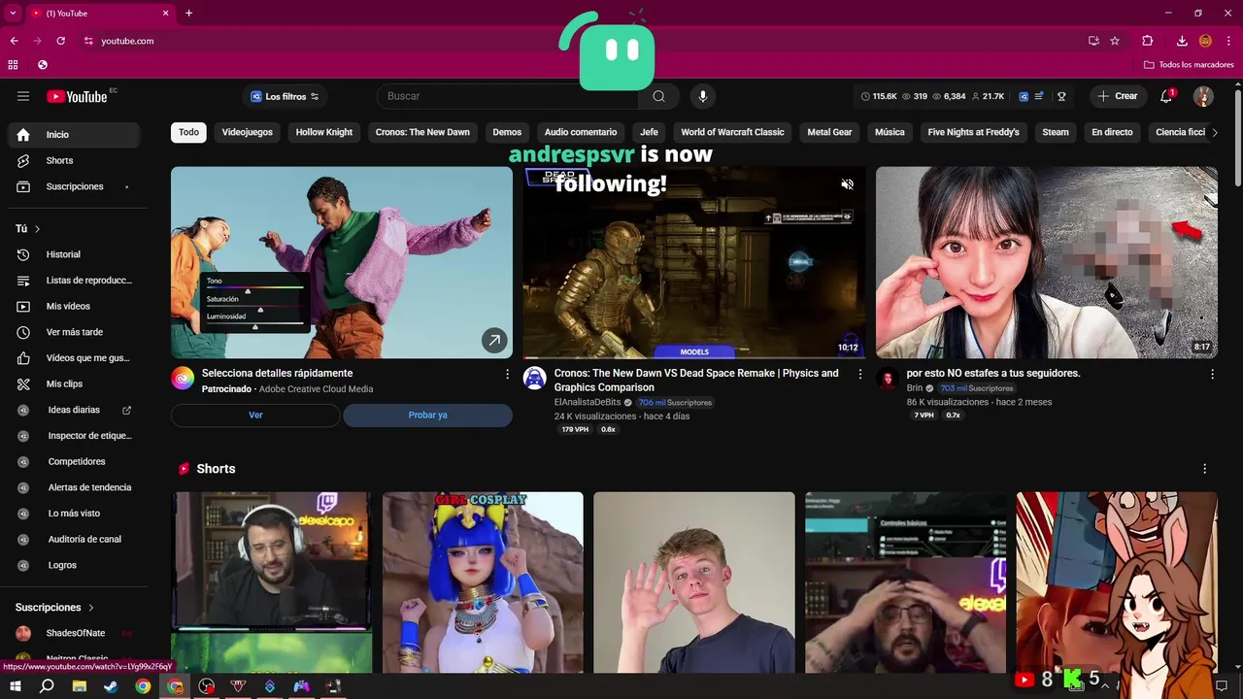Open Steam from the taskbar
This screenshot has height=699, width=1243.
click(x=111, y=686)
